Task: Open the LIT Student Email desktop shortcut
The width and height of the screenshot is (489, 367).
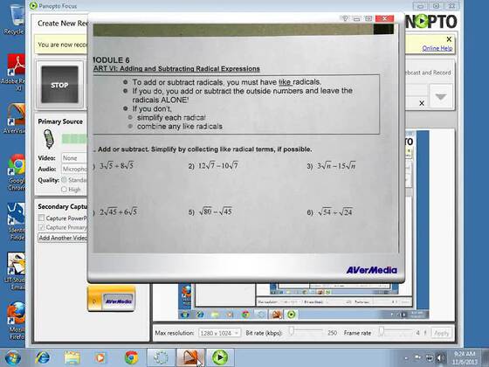Action: pos(15,271)
